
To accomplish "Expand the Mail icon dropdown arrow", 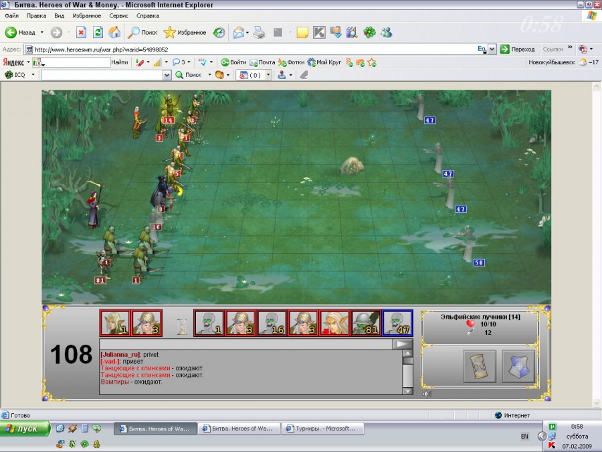I will click(x=247, y=33).
